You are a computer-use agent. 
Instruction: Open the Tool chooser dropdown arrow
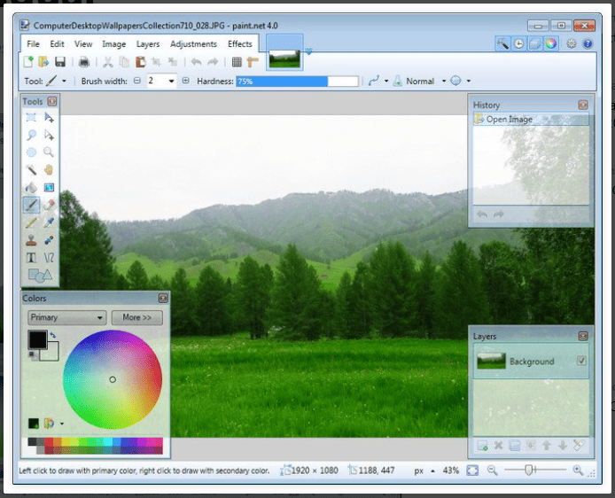pyautogui.click(x=64, y=82)
